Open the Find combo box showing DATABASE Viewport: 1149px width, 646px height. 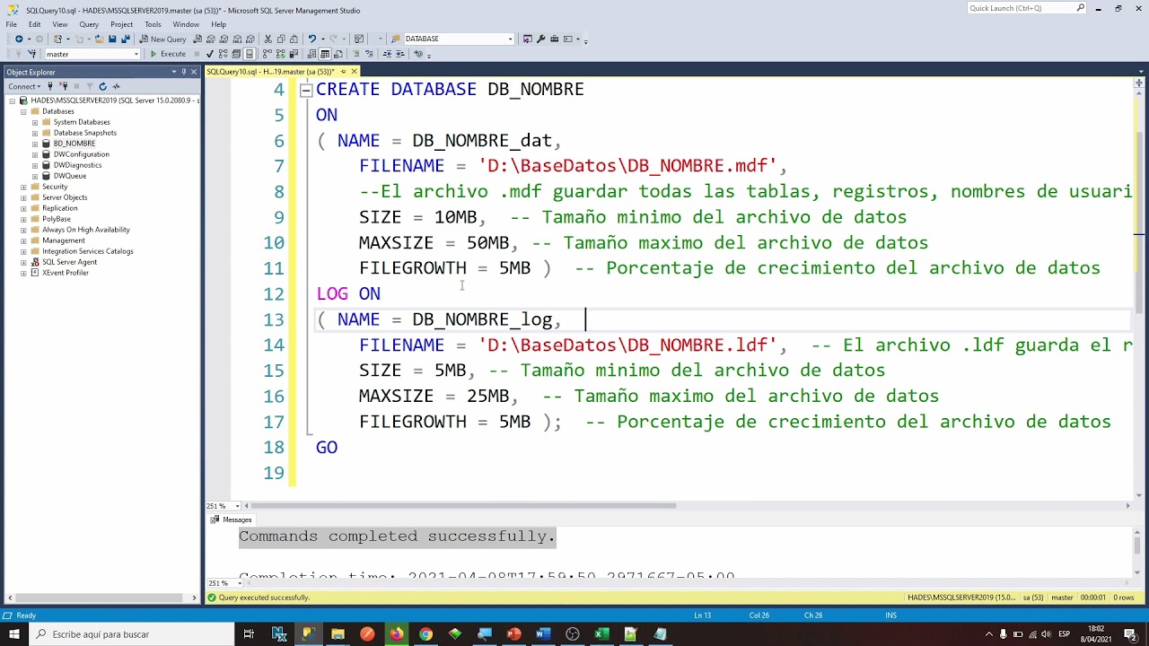pyautogui.click(x=458, y=39)
